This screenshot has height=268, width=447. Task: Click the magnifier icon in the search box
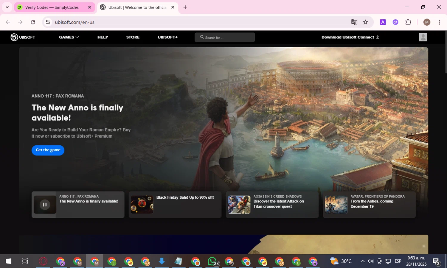tap(202, 37)
